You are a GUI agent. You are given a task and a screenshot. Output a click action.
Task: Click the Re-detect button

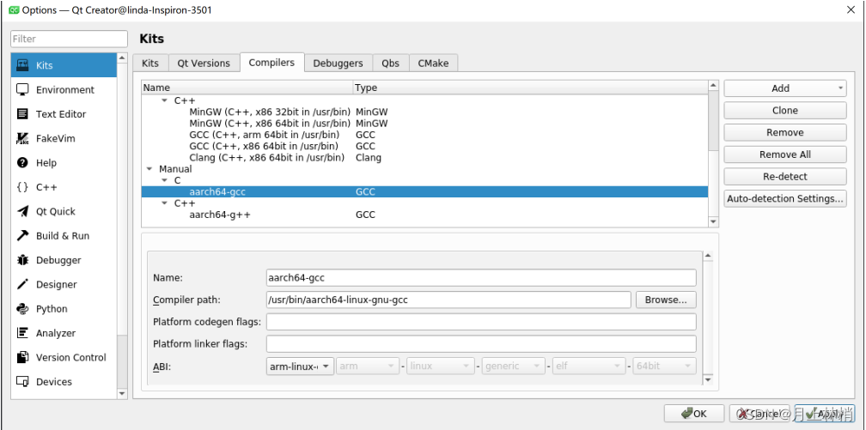click(785, 177)
